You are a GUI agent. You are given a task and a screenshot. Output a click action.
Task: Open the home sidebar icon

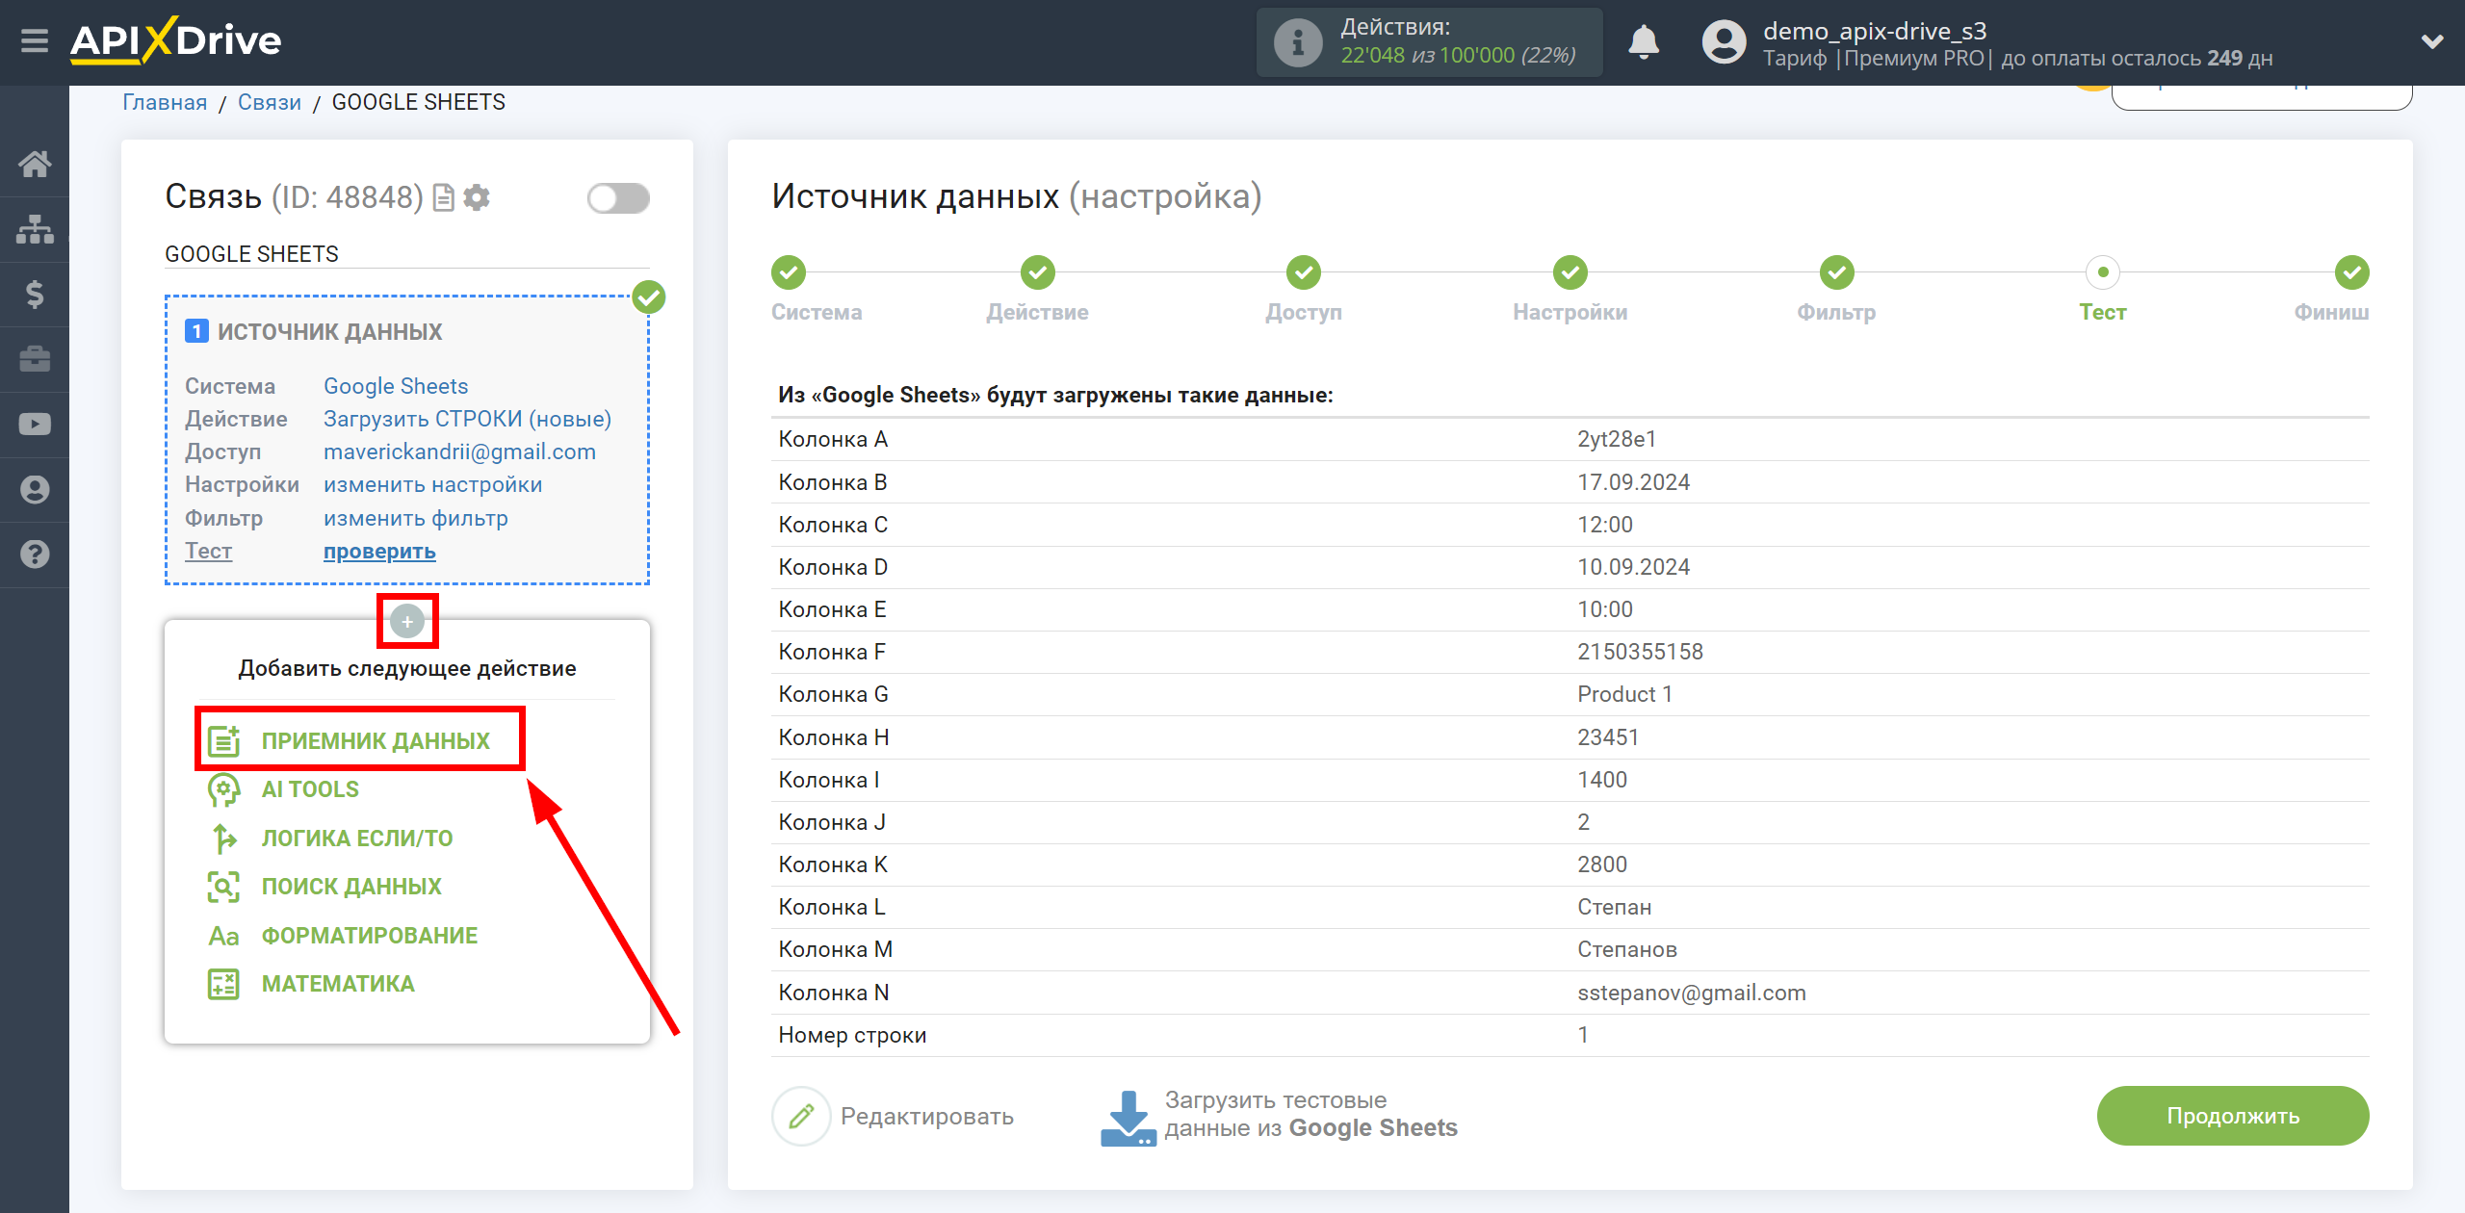(x=35, y=164)
